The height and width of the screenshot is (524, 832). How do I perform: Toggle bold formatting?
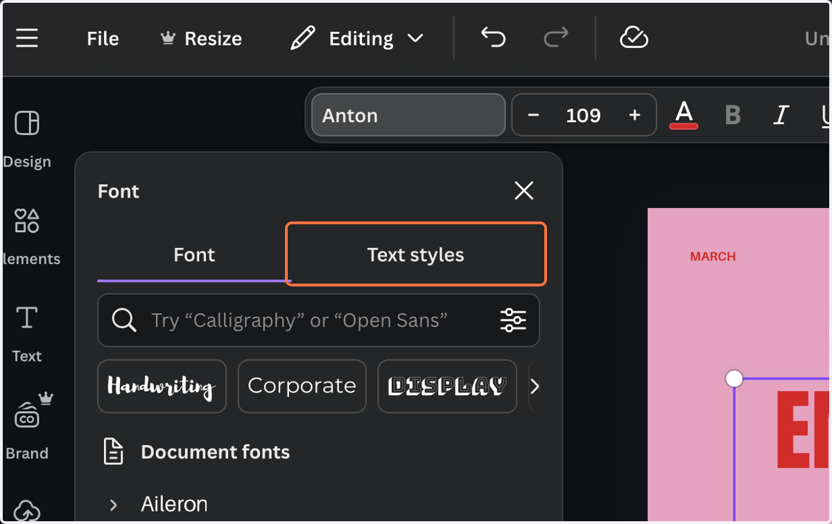click(x=733, y=115)
